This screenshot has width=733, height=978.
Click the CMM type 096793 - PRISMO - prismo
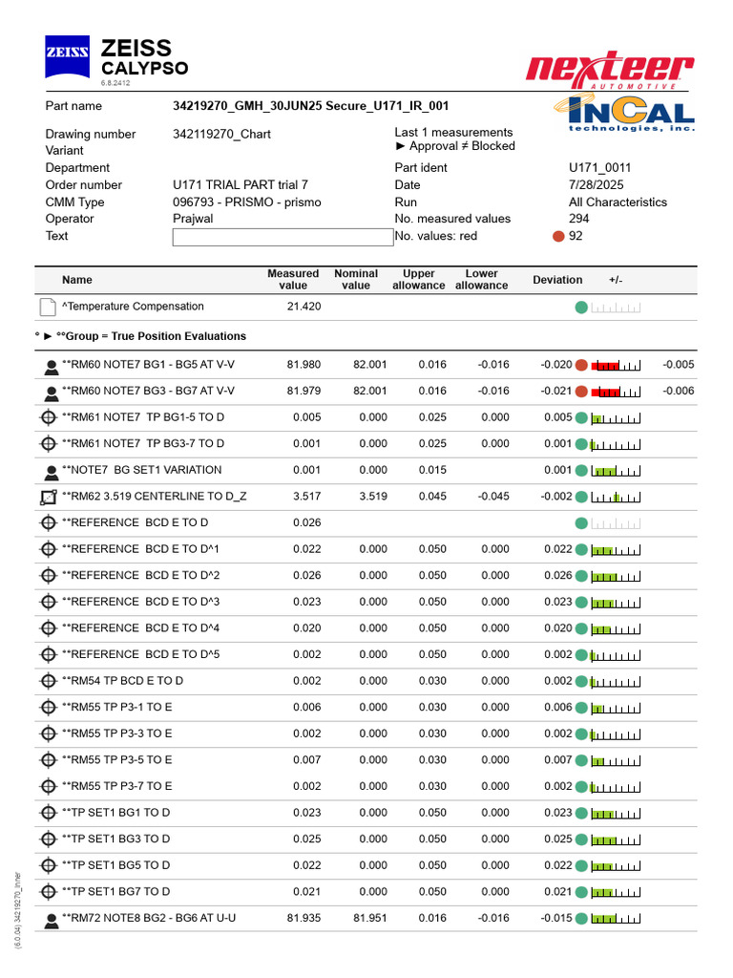coord(247,202)
